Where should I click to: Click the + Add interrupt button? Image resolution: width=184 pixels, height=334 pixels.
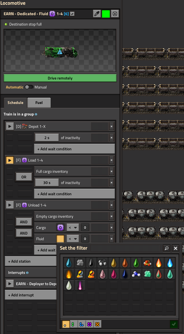[x=31, y=295]
